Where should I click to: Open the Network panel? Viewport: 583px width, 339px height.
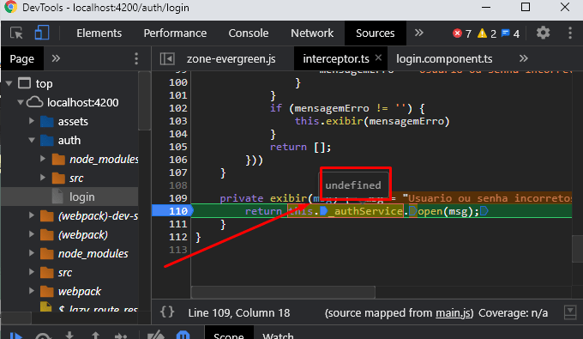click(x=312, y=33)
